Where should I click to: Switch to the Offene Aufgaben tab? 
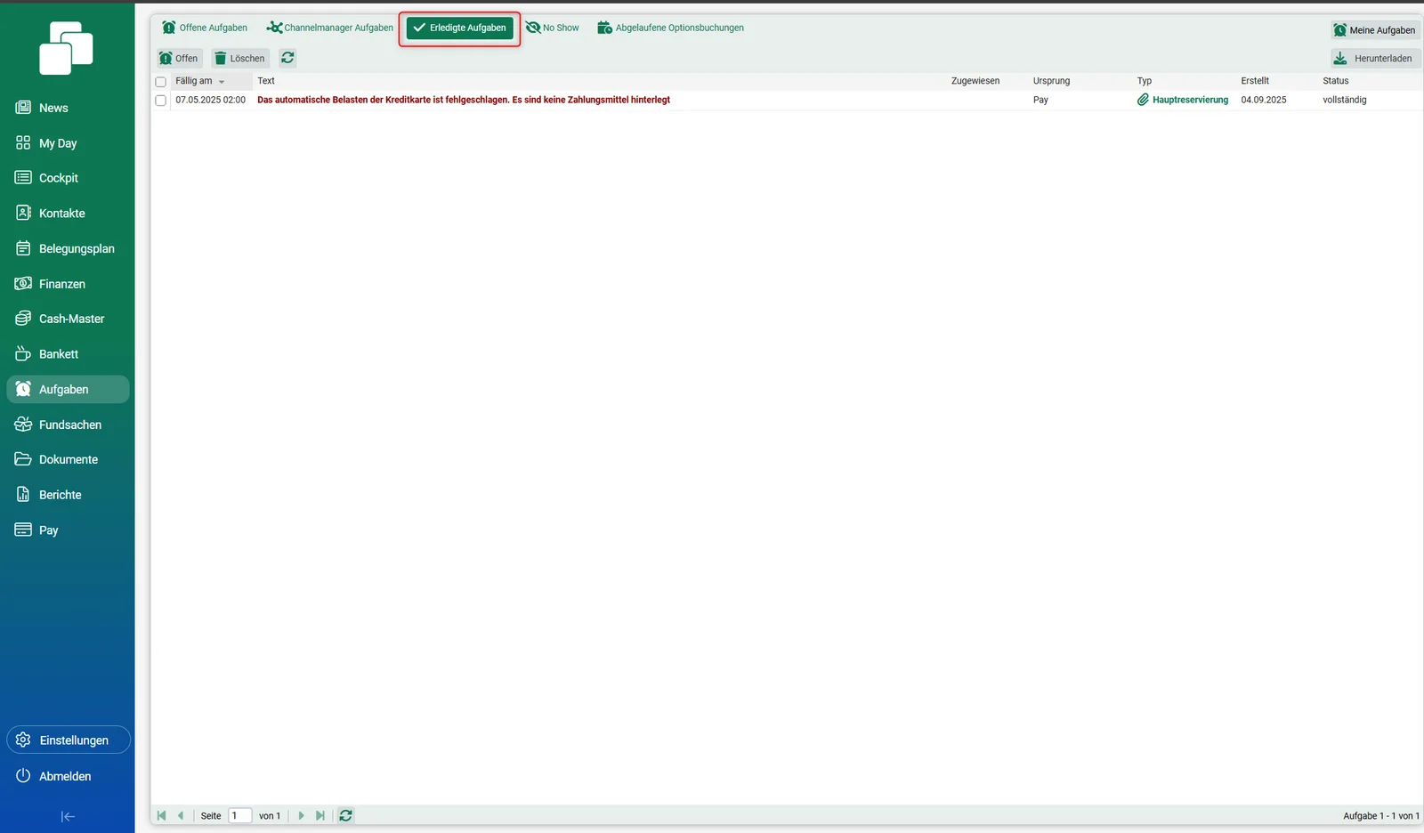click(x=205, y=28)
